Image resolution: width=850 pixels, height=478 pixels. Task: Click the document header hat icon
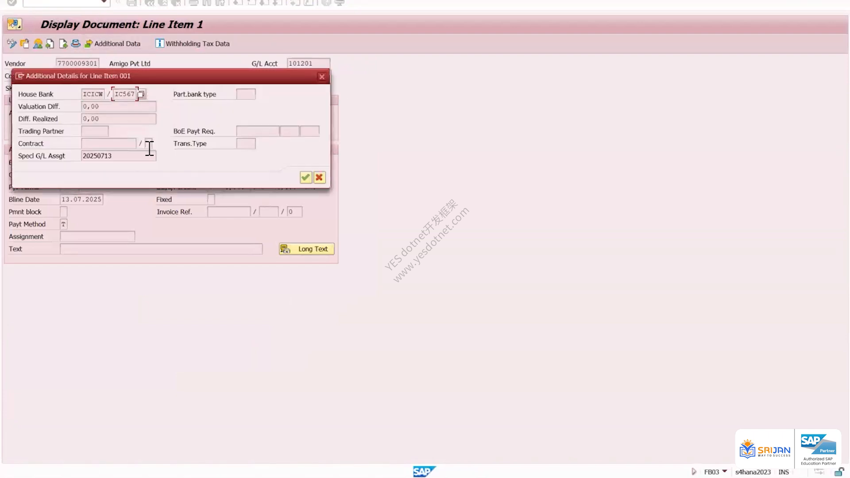point(76,43)
